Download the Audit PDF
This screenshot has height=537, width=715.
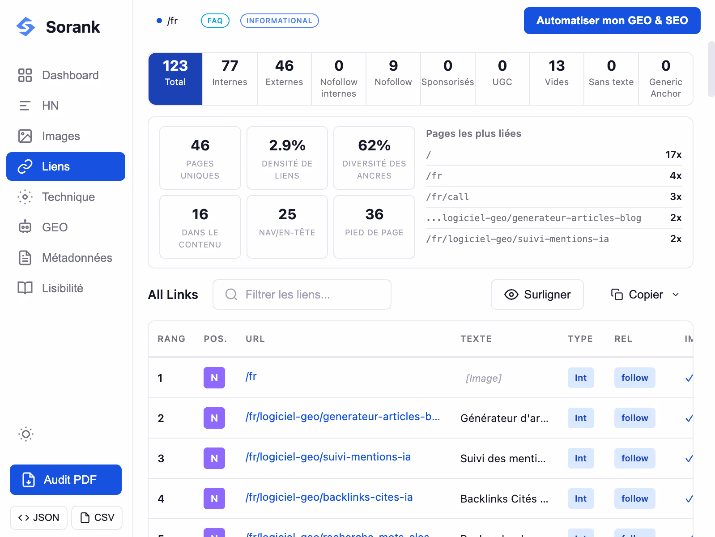66,480
